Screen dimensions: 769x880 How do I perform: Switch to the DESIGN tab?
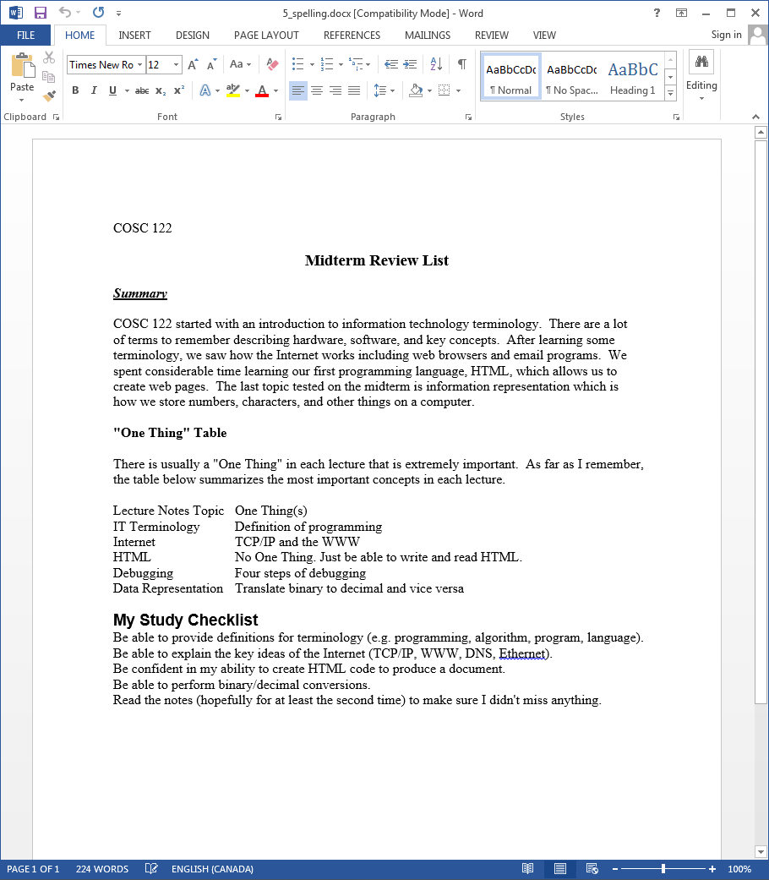click(193, 36)
